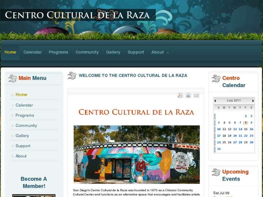Select July 16 in the calendar
The height and width of the screenshot is (197, 263).
(x=251, y=129)
